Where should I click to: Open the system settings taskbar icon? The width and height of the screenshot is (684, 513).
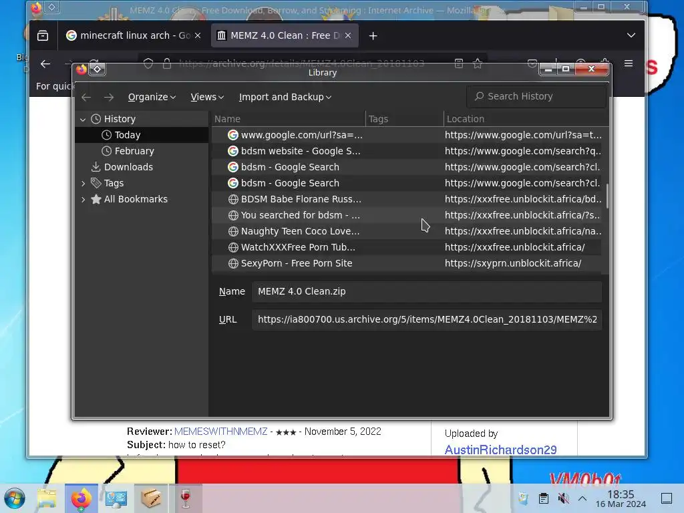(x=116, y=498)
